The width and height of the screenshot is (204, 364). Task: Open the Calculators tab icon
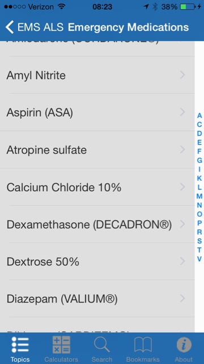click(61, 345)
